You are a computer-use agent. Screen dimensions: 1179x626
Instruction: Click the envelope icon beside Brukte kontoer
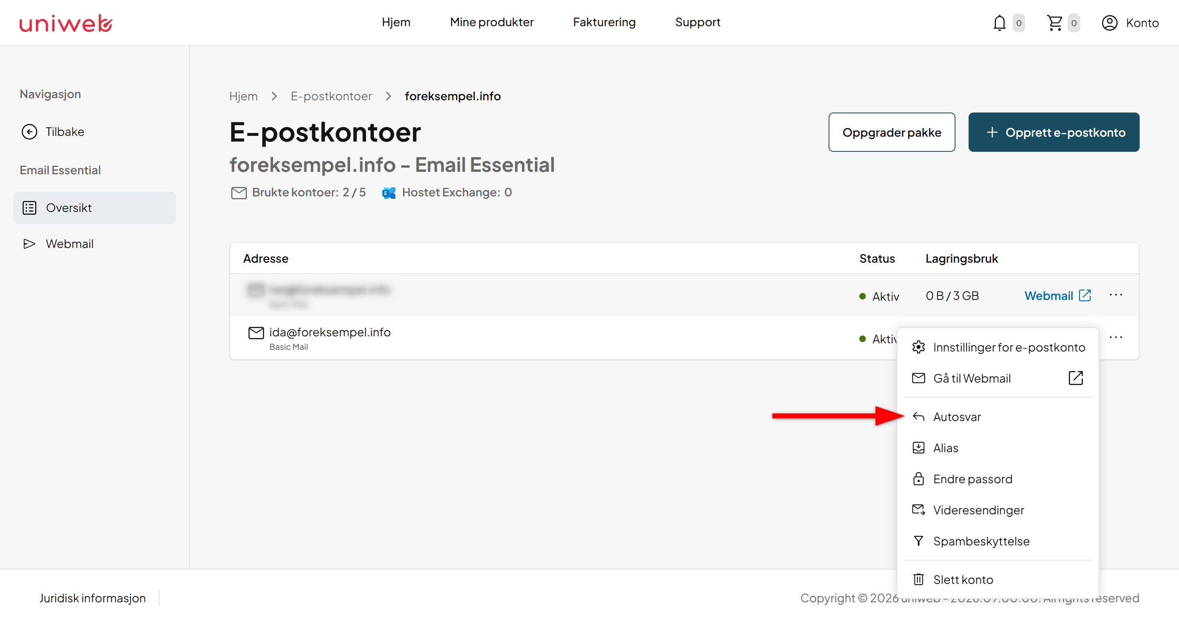point(238,193)
